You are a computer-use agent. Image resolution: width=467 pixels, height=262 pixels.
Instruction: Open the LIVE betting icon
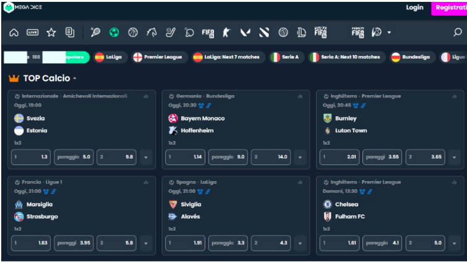(x=32, y=32)
